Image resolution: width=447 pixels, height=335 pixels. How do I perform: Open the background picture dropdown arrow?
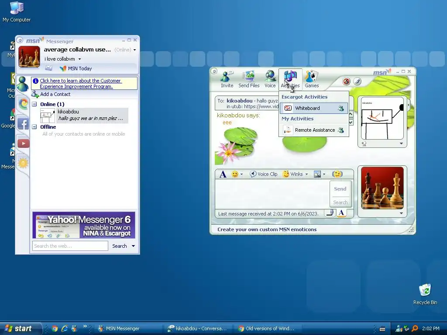(324, 174)
